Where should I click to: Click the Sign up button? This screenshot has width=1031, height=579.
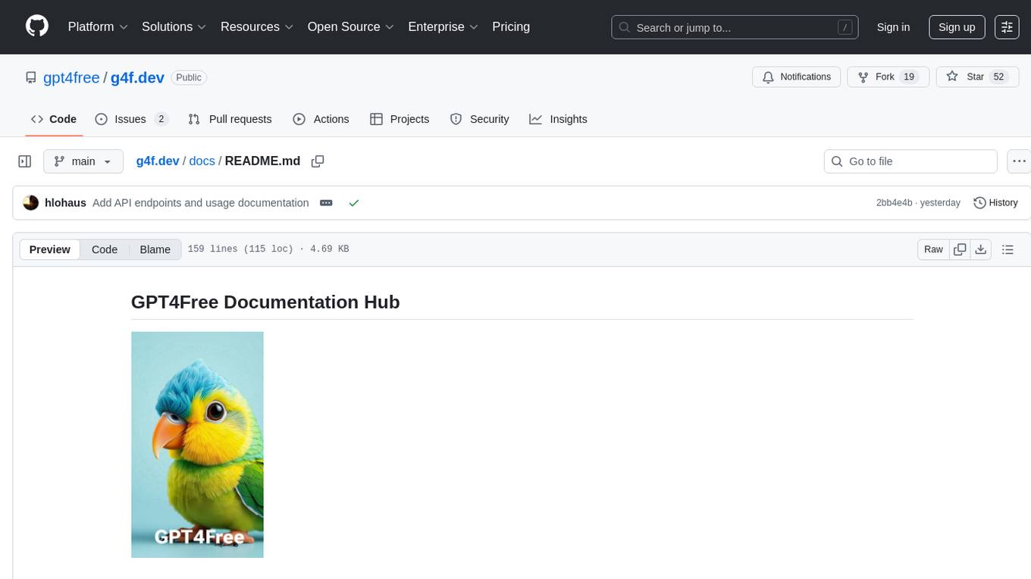tap(957, 27)
